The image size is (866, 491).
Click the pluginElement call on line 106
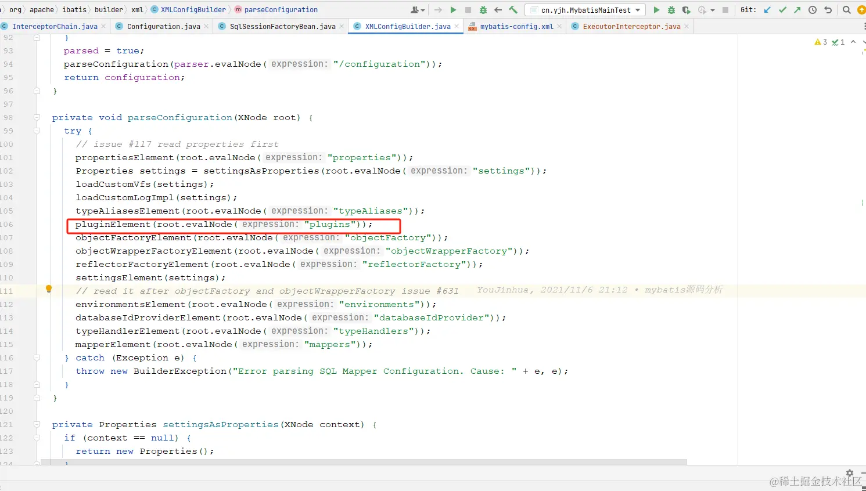tap(224, 225)
